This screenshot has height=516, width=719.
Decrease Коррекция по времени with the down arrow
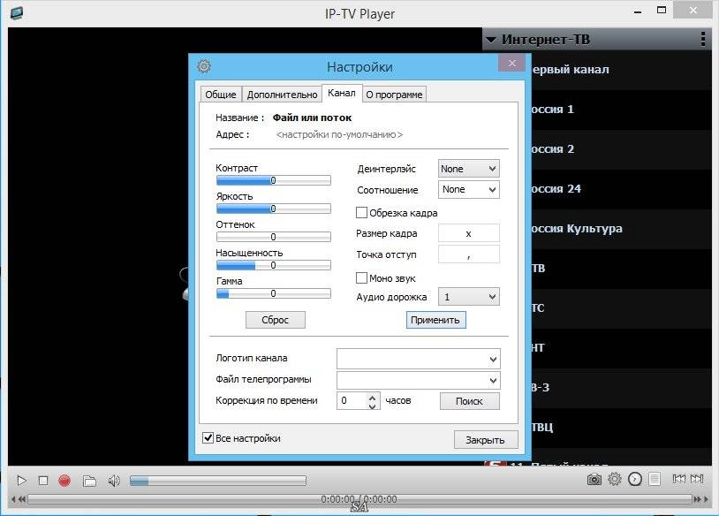(x=373, y=406)
